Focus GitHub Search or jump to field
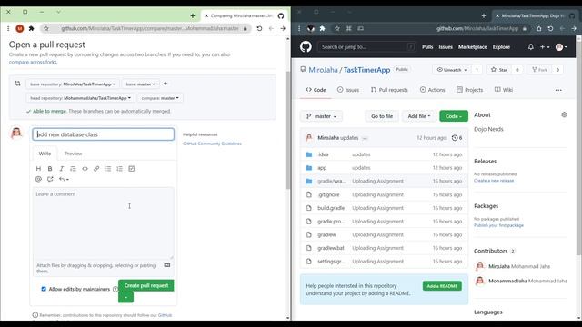This screenshot has height=327, width=582. [x=366, y=47]
